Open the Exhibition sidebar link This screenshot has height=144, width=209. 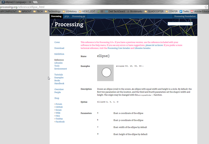pos(59,54)
